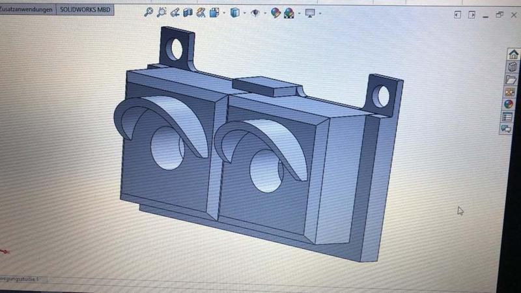This screenshot has height=293, width=521.
Task: Open the View Palette task pane icon
Action: point(509,92)
